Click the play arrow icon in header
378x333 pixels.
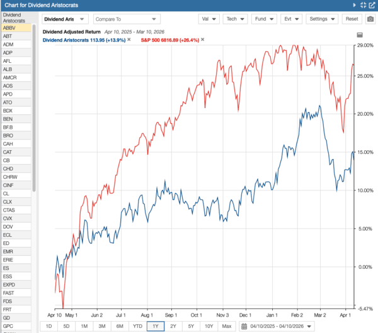pos(354,5)
